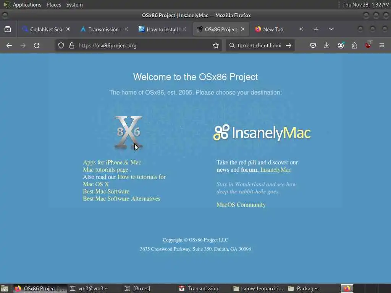Close the New Tab tab
The image size is (391, 293).
pyautogui.click(x=301, y=29)
